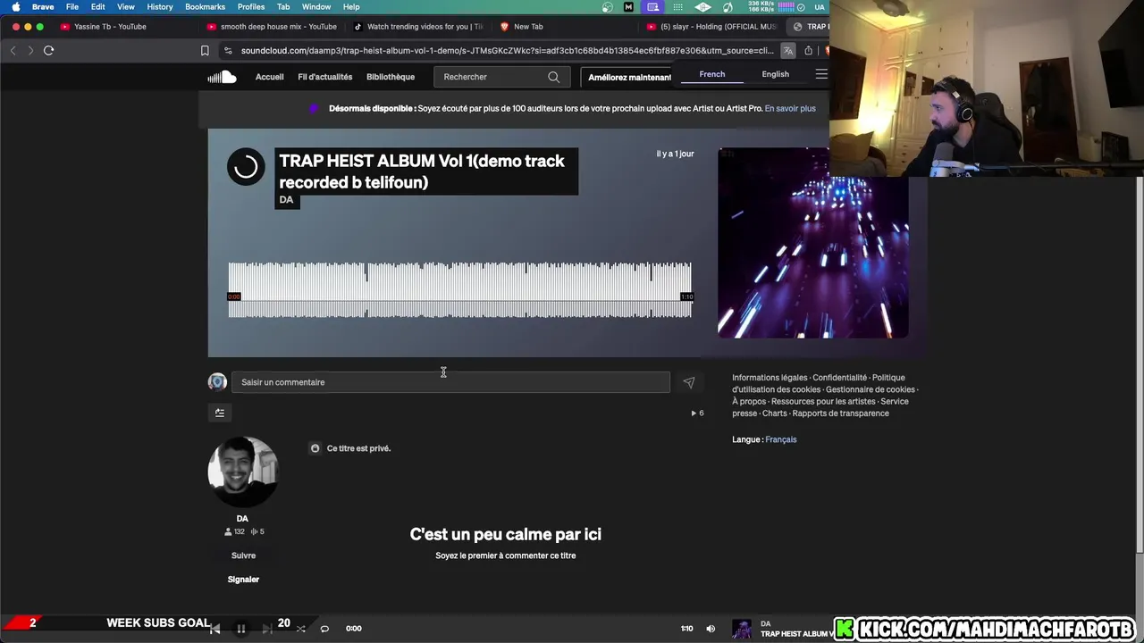Select English in the translate popup

coord(775,74)
